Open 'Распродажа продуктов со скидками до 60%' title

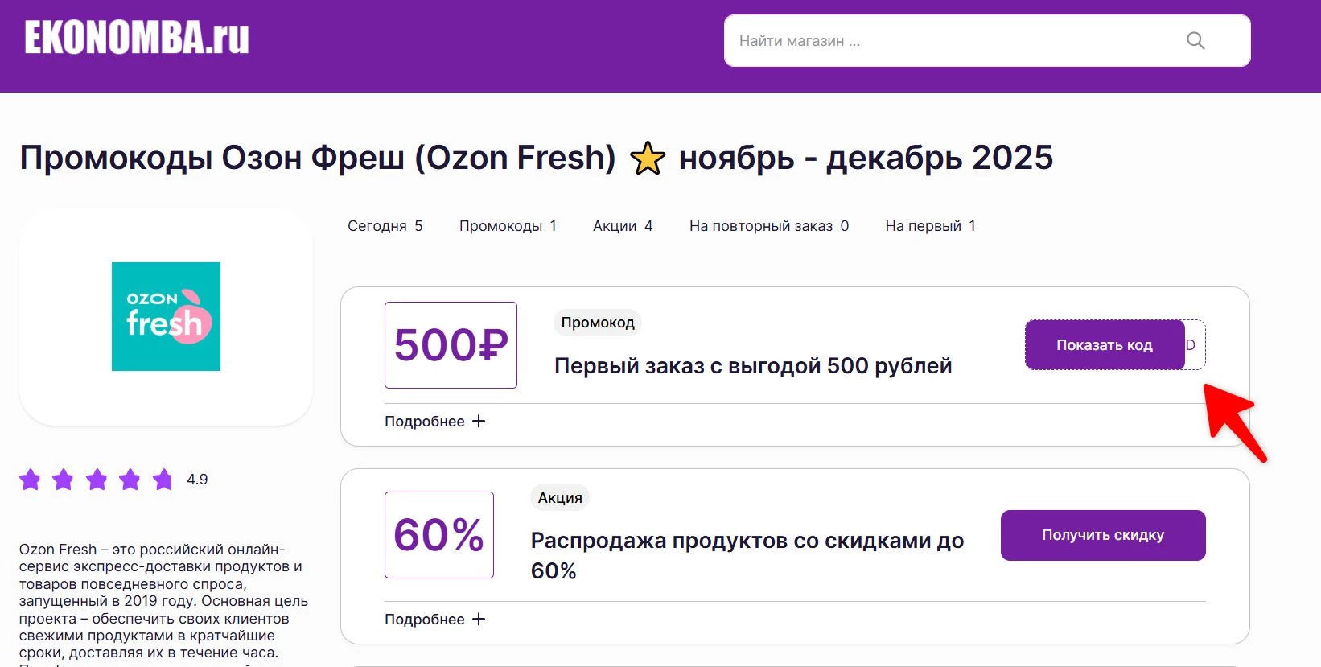coord(747,556)
